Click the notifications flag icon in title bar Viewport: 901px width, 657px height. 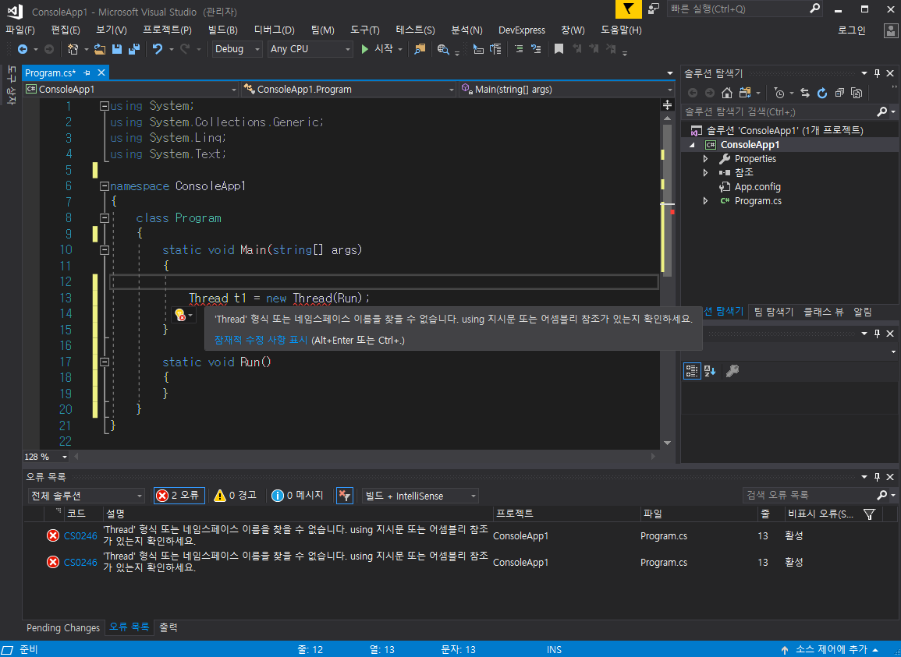coord(629,9)
